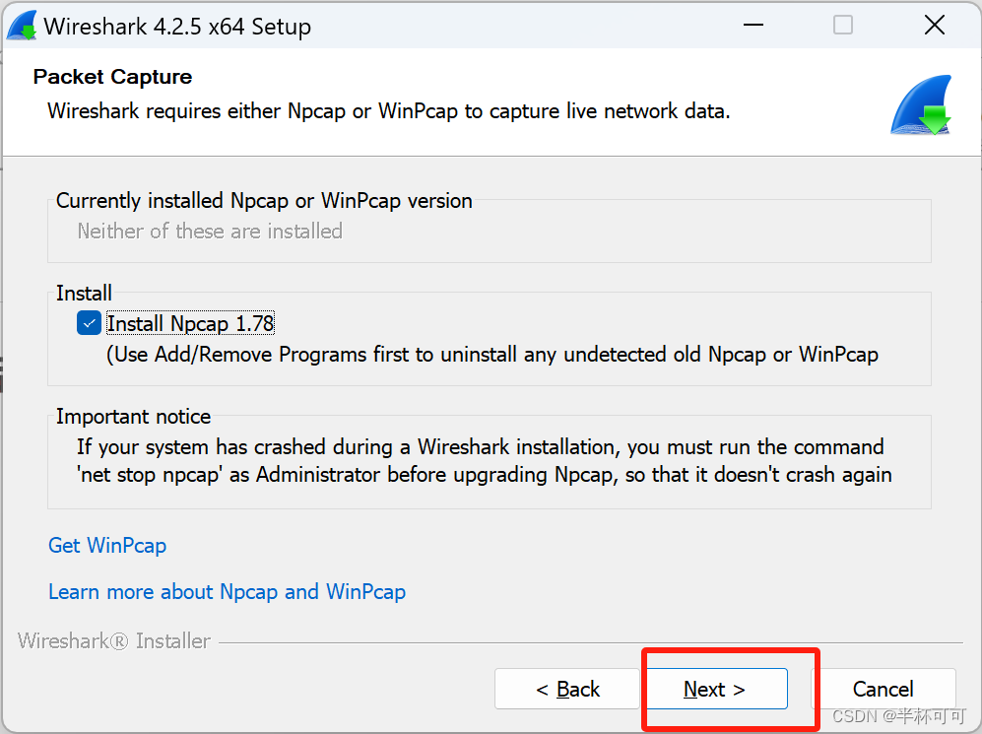Select the Install Npcap 1.78 label text
982x734 pixels.
pyautogui.click(x=190, y=324)
